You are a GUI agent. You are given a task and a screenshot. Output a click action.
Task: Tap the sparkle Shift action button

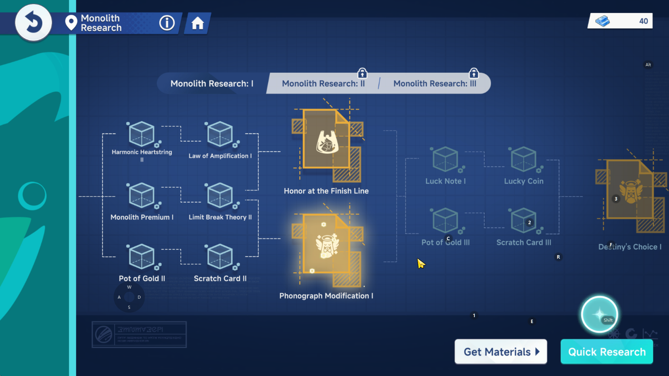[x=599, y=314]
